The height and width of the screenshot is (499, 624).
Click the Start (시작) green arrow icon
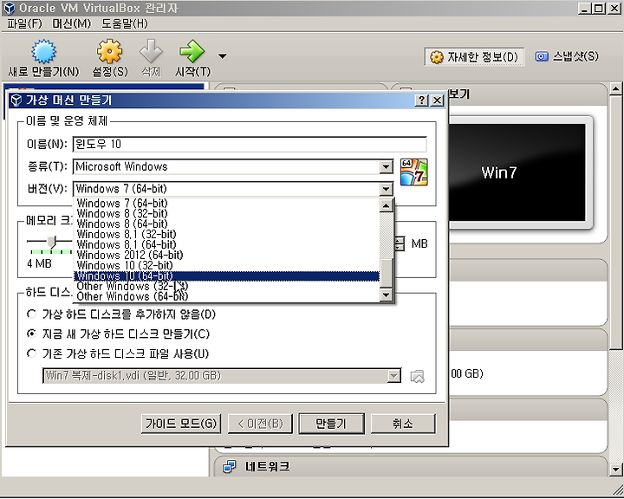click(x=192, y=51)
